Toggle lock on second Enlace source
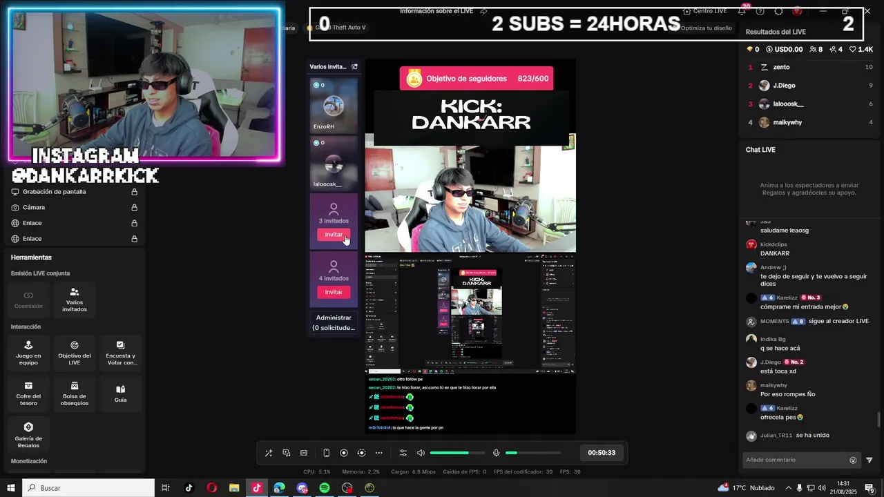 (134, 238)
